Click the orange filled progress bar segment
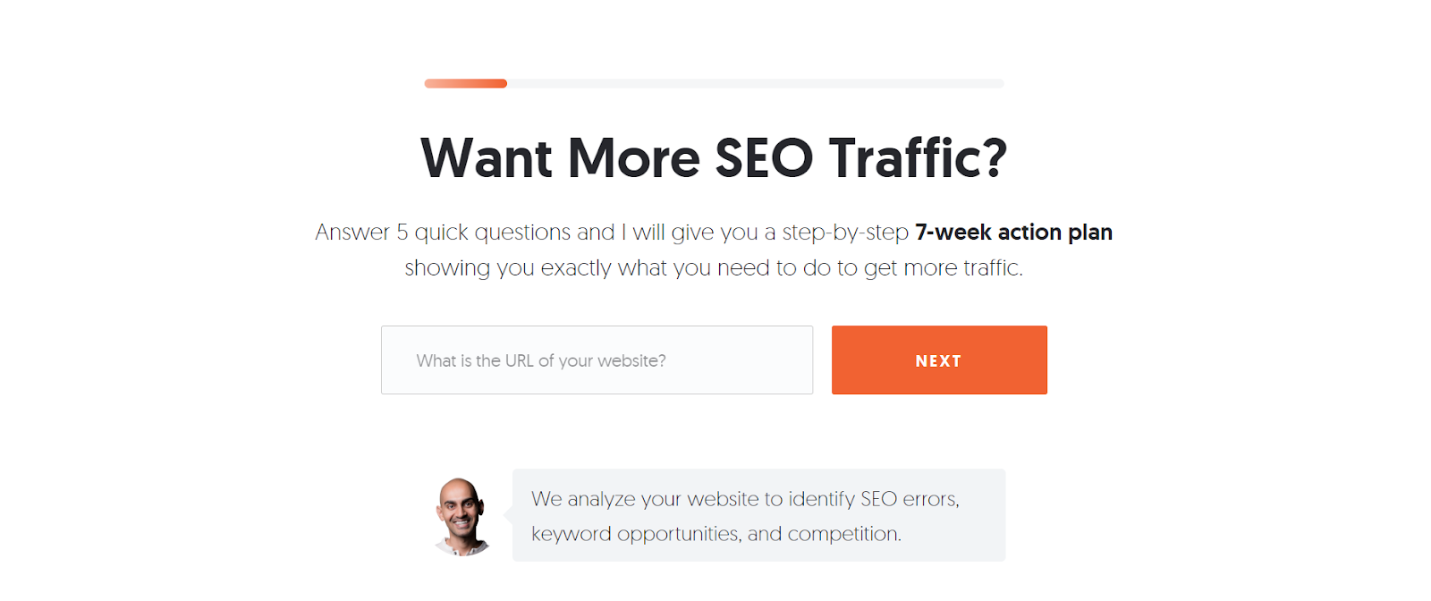The image size is (1431, 601). [x=465, y=83]
